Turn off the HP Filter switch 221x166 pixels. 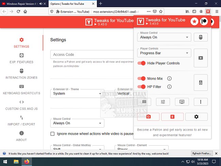tap(141, 87)
